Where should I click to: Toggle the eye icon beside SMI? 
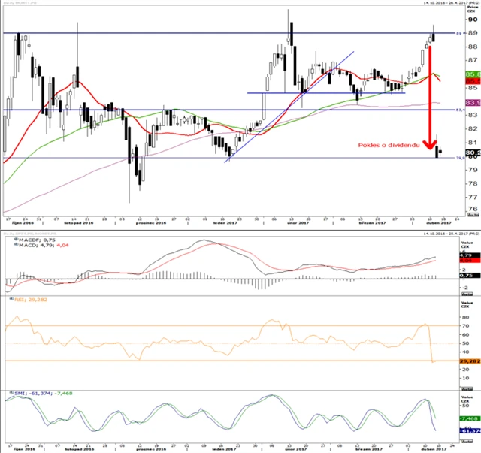coord(12,393)
